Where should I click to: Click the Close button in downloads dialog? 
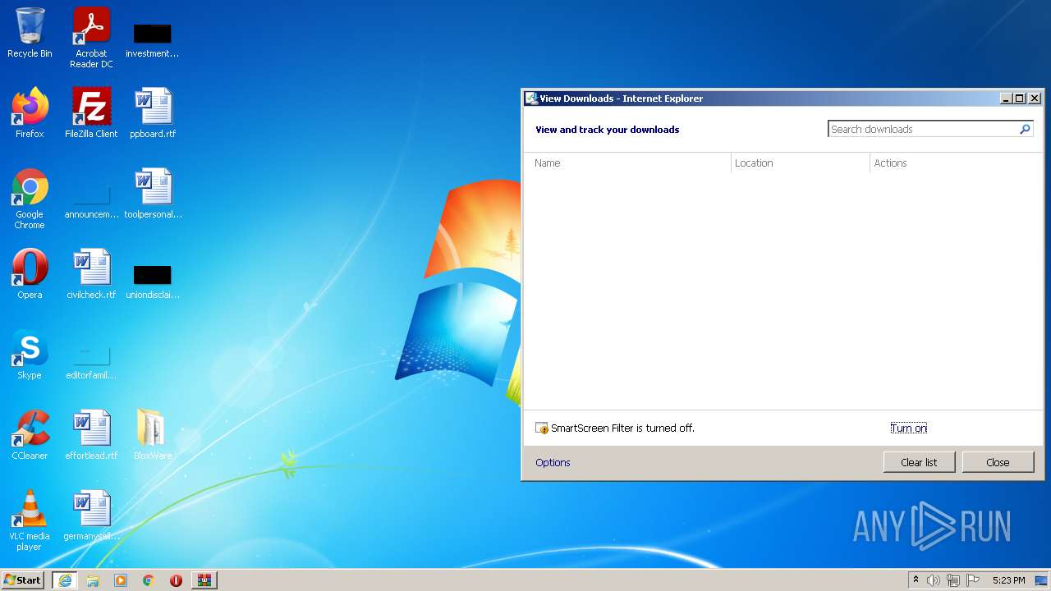[x=998, y=462]
